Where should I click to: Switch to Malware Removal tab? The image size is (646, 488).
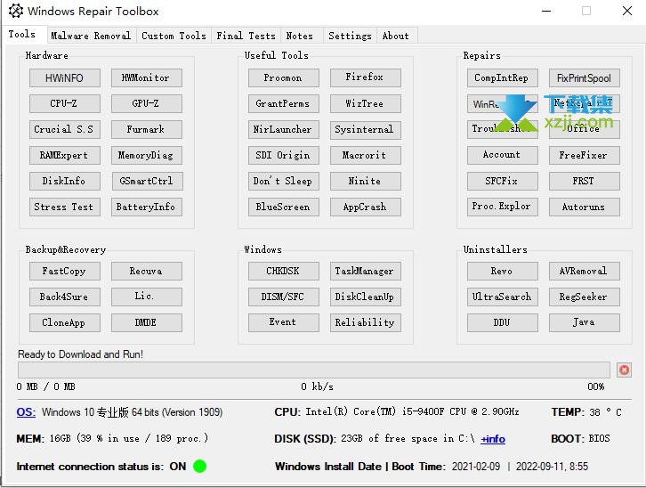91,36
